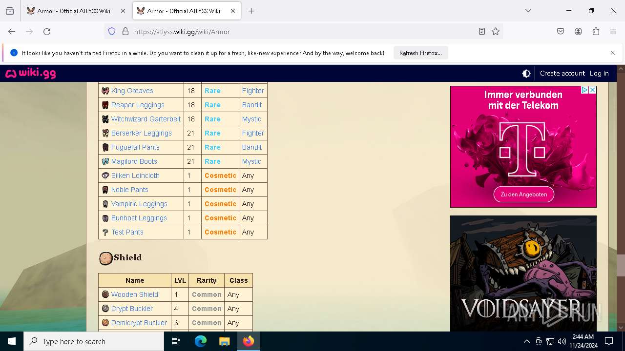Click the Berserker Leggings item icon
Screen dimensions: 625x351
point(105,133)
